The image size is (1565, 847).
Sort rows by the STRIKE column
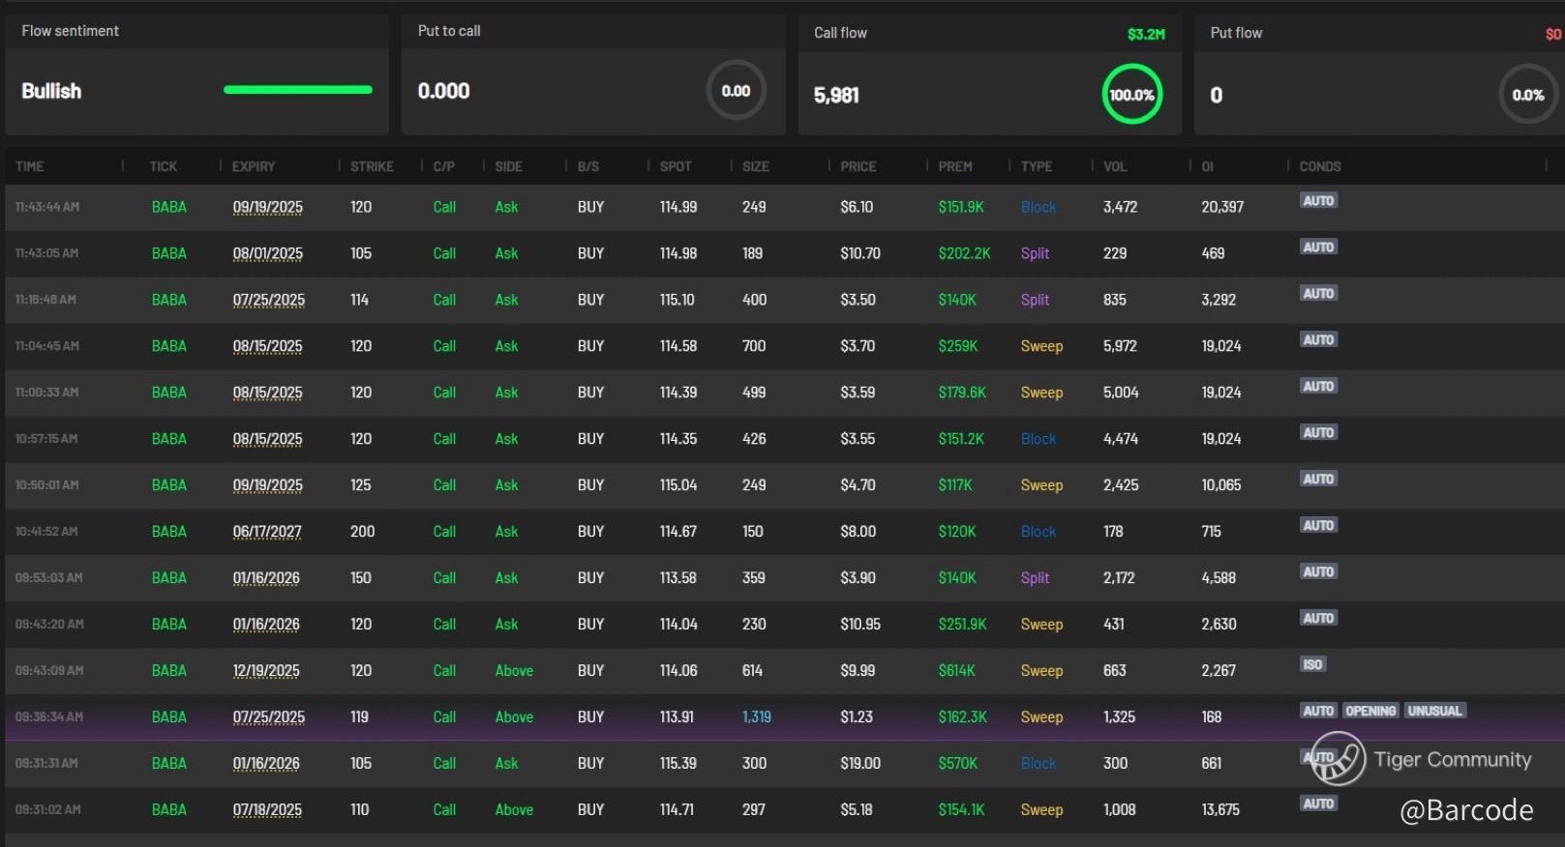coord(372,166)
